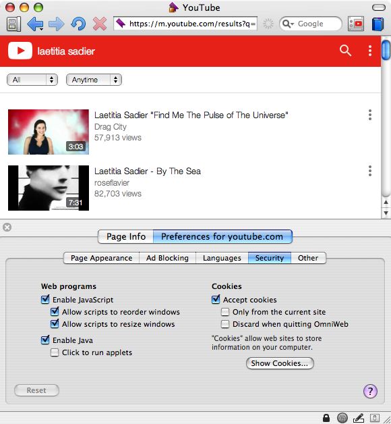Open the blue bookmarks book icon
391x424 pixels.
click(x=378, y=24)
